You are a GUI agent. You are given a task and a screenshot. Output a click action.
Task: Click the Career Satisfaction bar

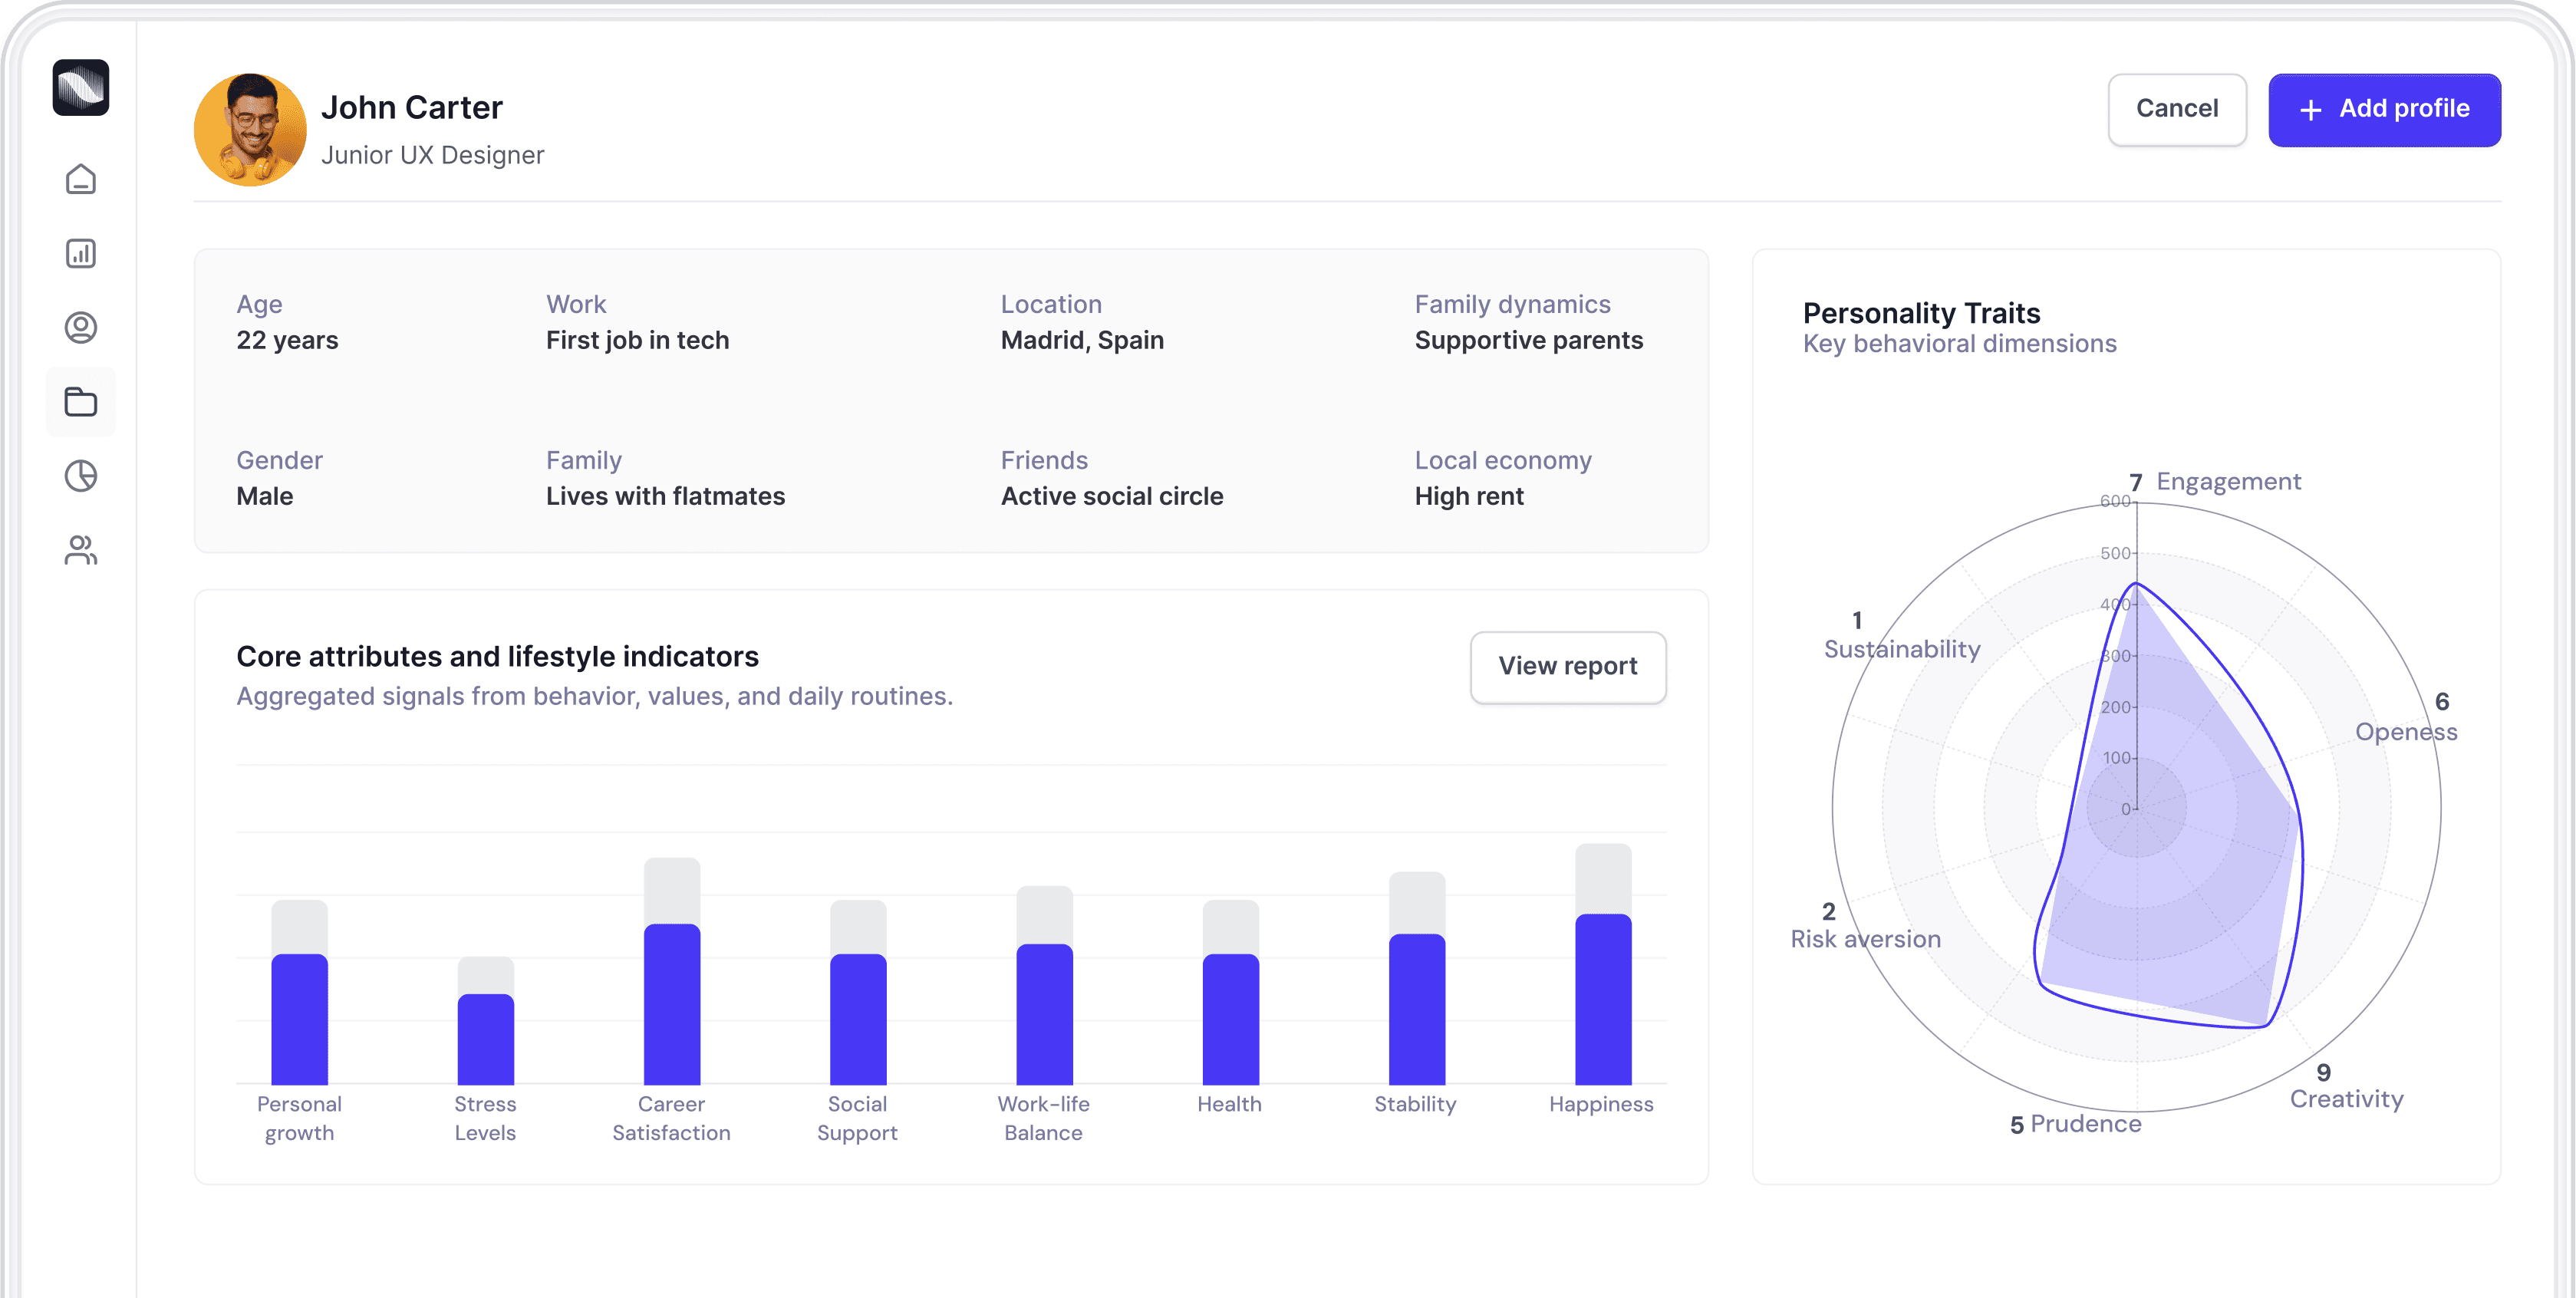[671, 1003]
